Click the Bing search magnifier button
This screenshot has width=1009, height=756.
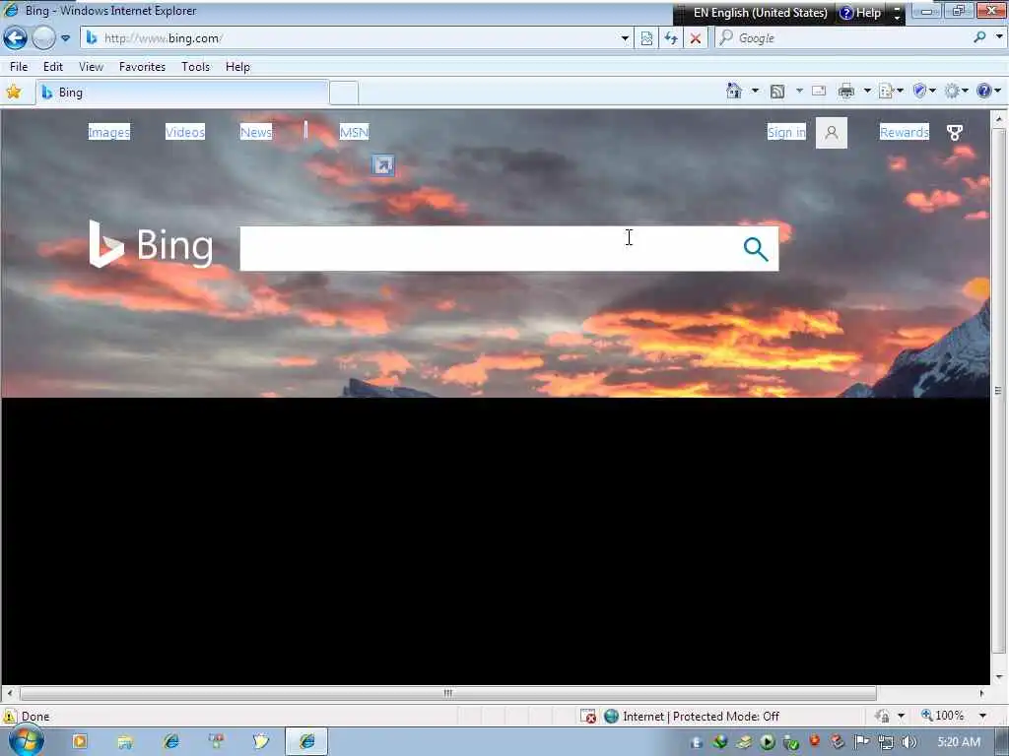[x=756, y=249]
